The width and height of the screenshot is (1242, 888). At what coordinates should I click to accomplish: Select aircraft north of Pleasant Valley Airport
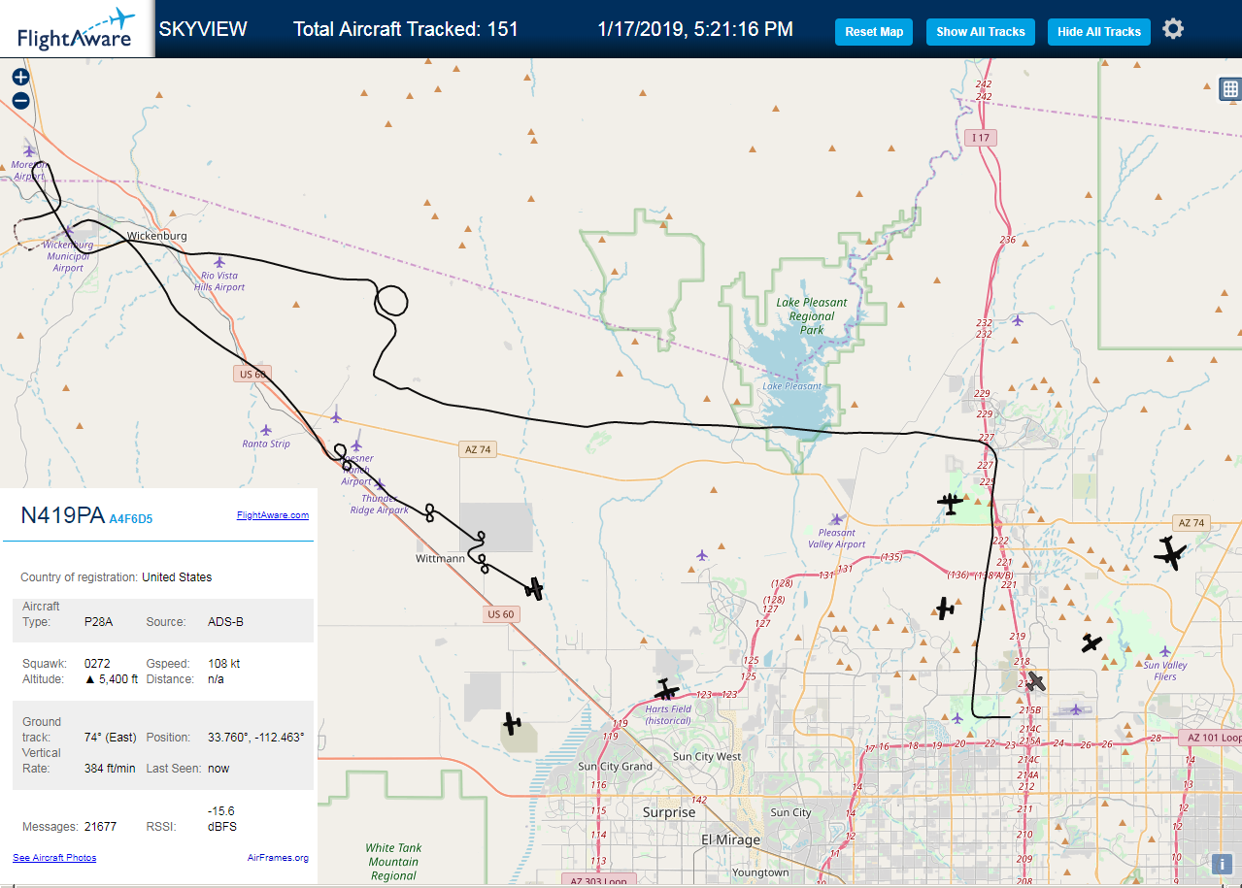tap(950, 504)
